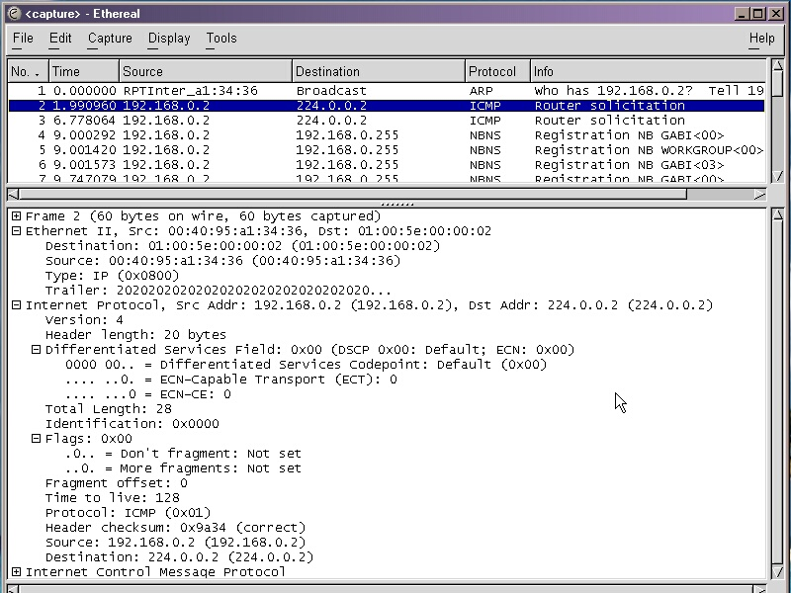Select the Don't fragment: Not set line
791x593 pixels.
point(183,454)
